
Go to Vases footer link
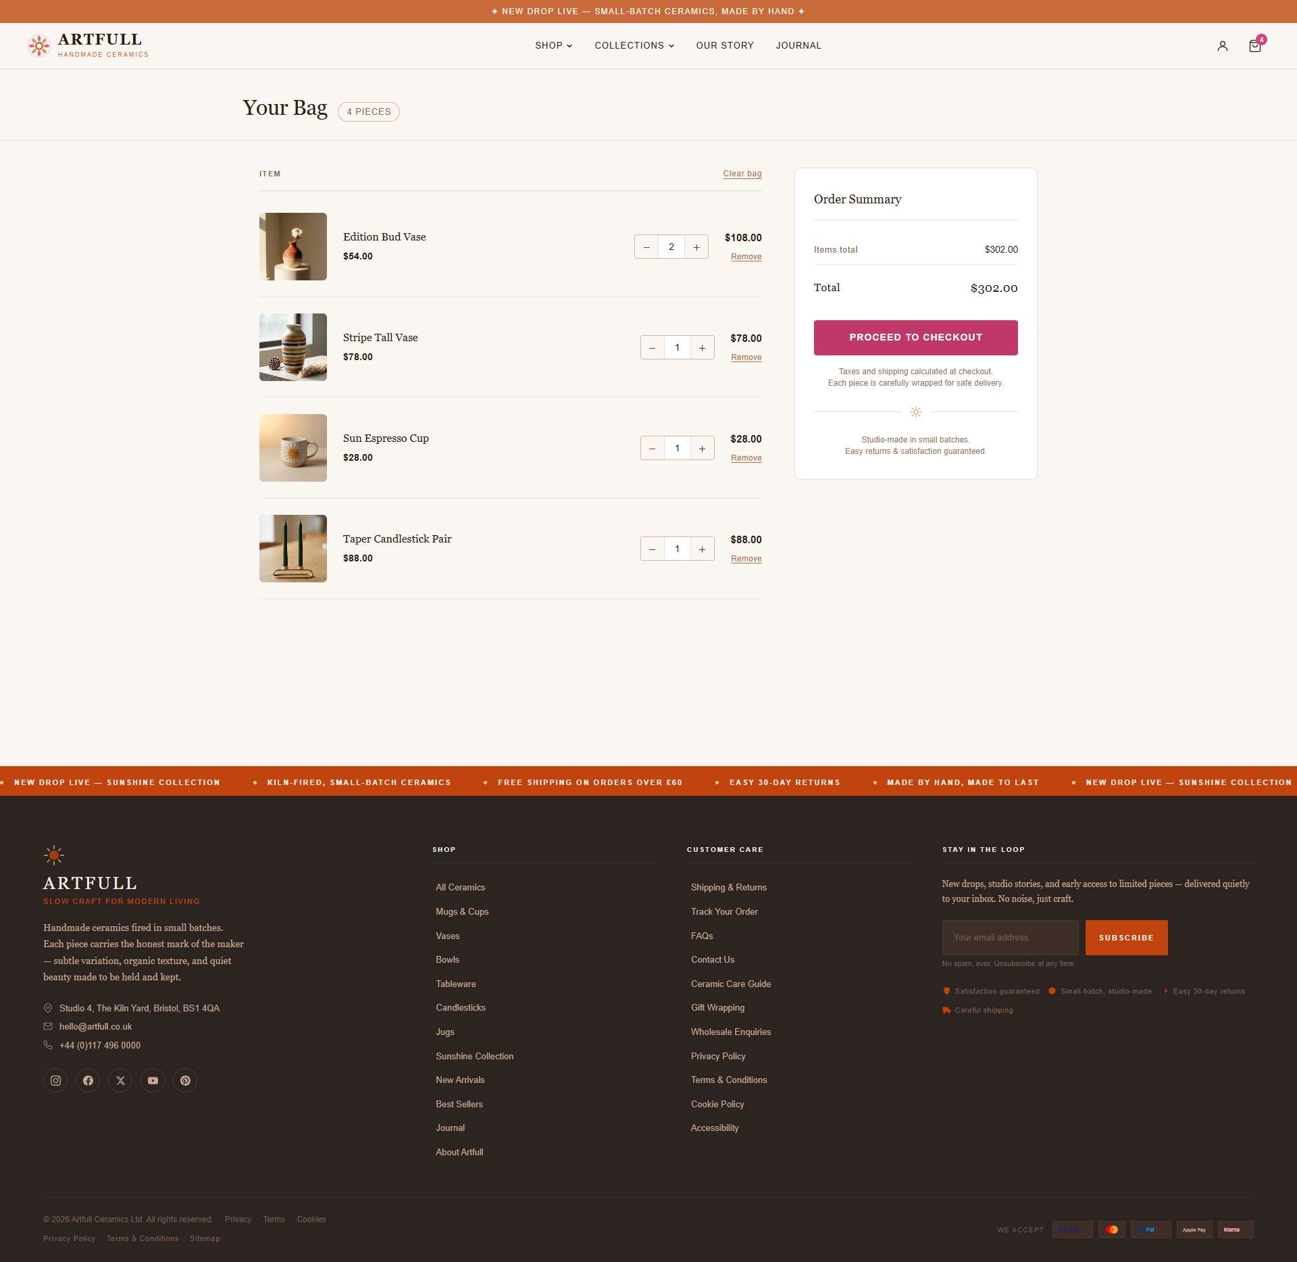[x=447, y=936]
